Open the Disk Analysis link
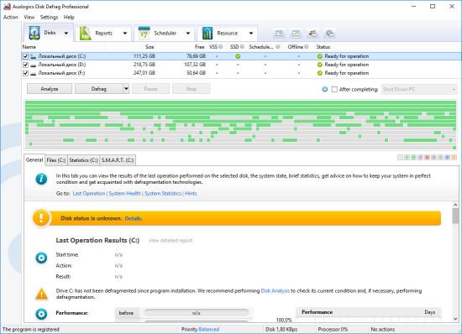 276,290
